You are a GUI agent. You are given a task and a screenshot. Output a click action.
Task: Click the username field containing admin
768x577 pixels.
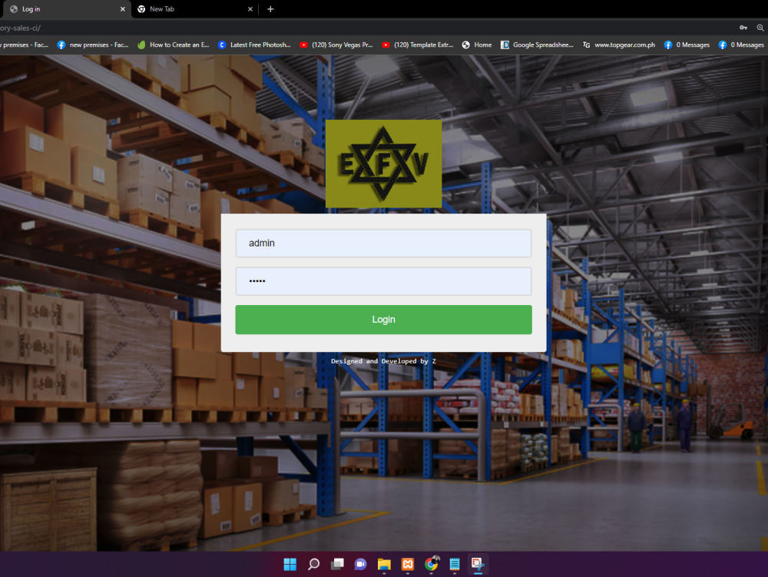(x=383, y=244)
